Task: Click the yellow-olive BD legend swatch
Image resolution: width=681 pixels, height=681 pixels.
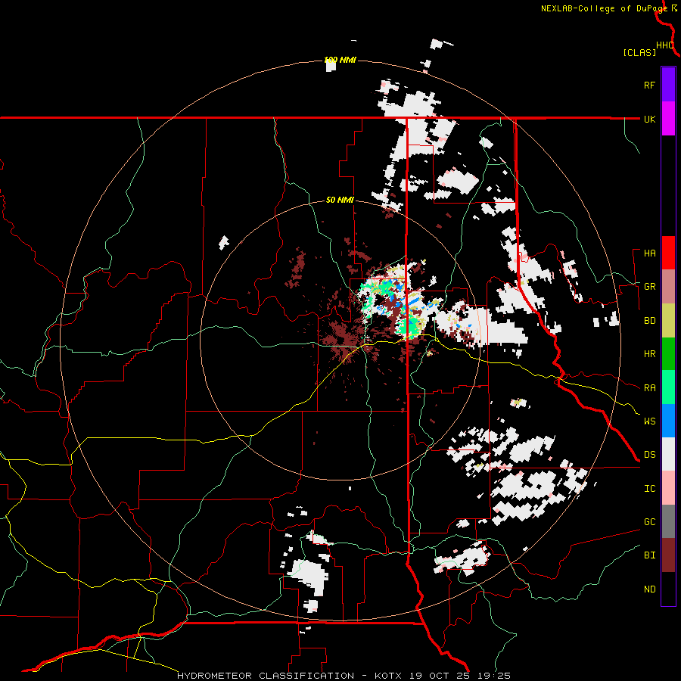Action: [x=668, y=320]
